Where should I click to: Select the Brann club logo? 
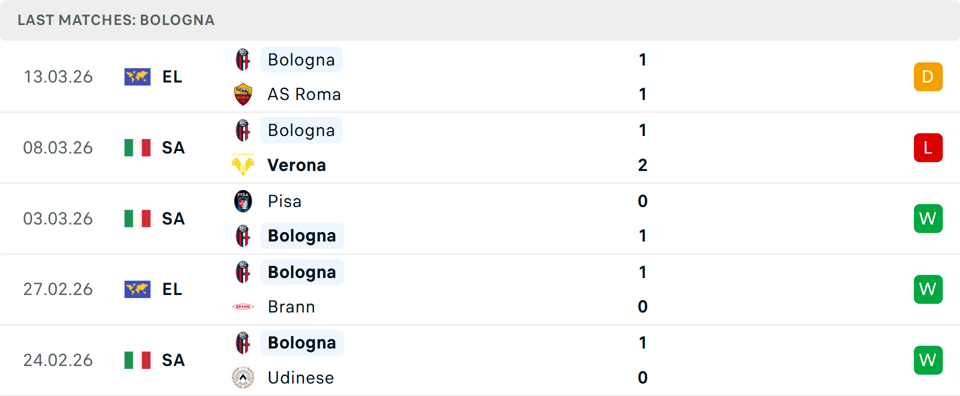click(x=242, y=306)
